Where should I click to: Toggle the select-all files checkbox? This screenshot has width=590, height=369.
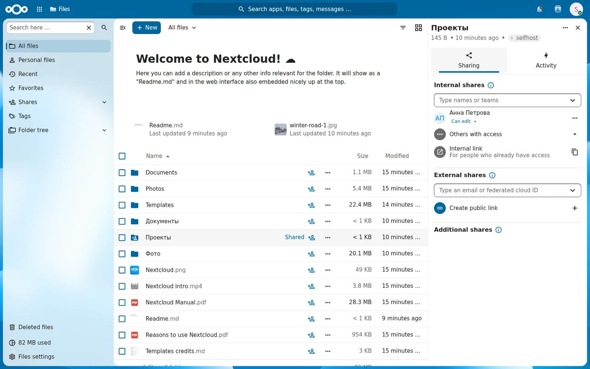click(122, 156)
